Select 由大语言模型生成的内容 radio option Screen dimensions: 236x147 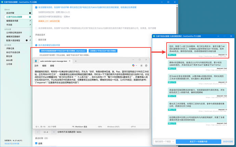[x=36, y=45]
